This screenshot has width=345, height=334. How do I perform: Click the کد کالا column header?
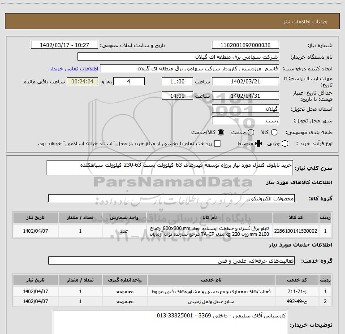(x=296, y=217)
